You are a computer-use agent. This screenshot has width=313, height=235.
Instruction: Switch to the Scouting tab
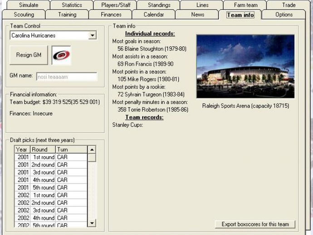point(24,15)
